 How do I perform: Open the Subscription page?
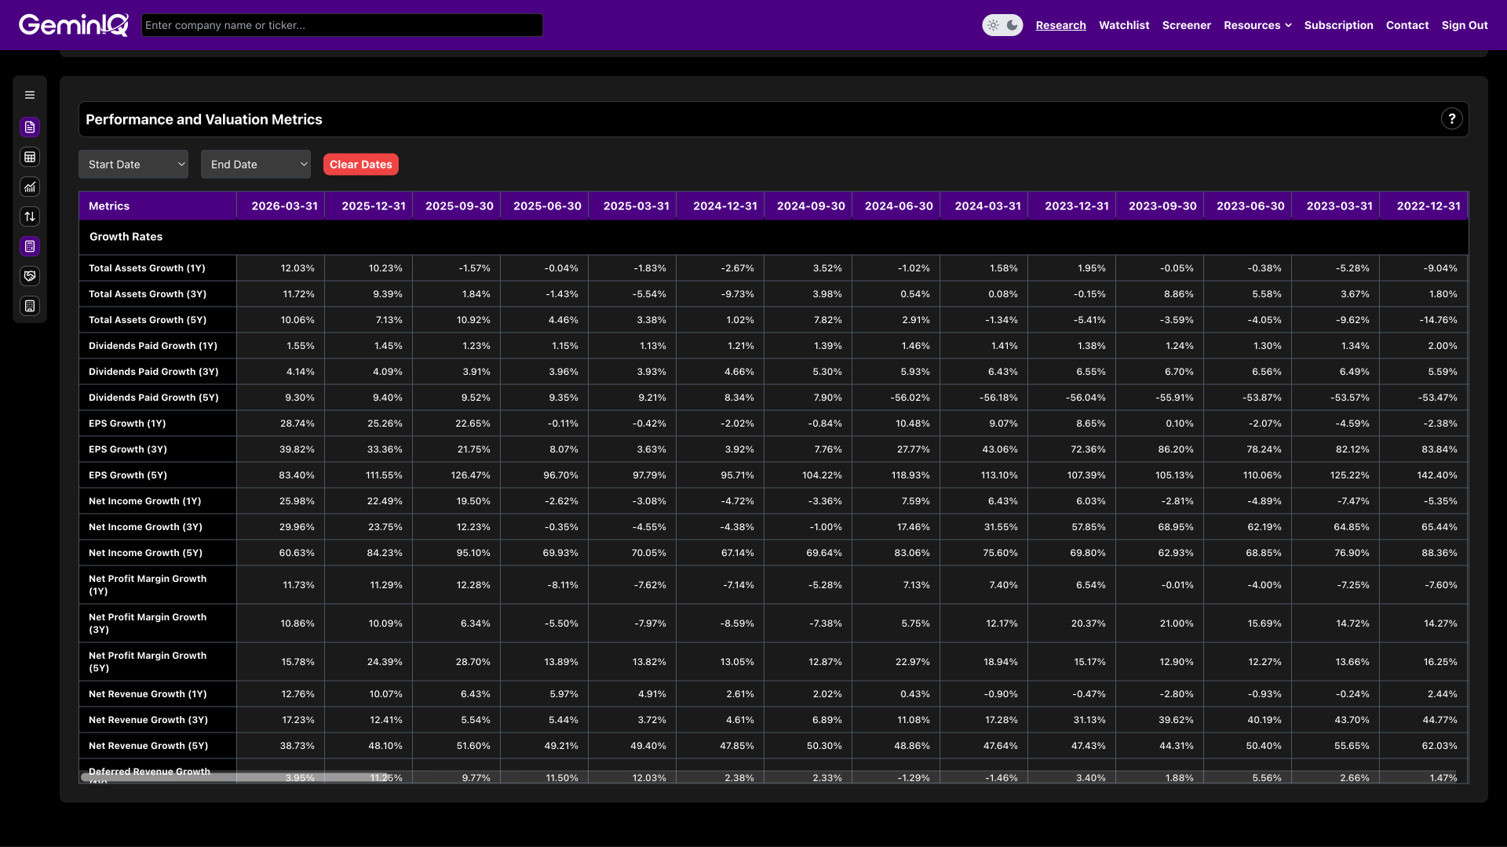click(x=1338, y=25)
